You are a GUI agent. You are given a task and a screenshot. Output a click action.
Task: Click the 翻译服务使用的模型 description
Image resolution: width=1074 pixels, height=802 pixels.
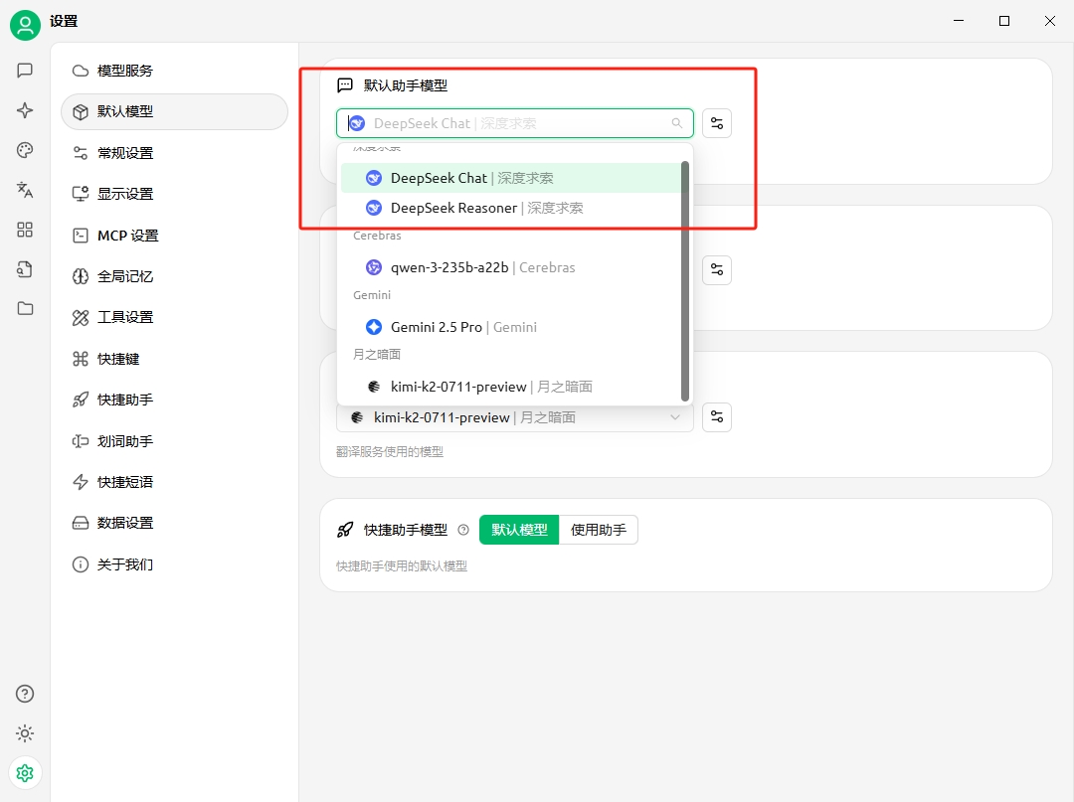coord(390,451)
